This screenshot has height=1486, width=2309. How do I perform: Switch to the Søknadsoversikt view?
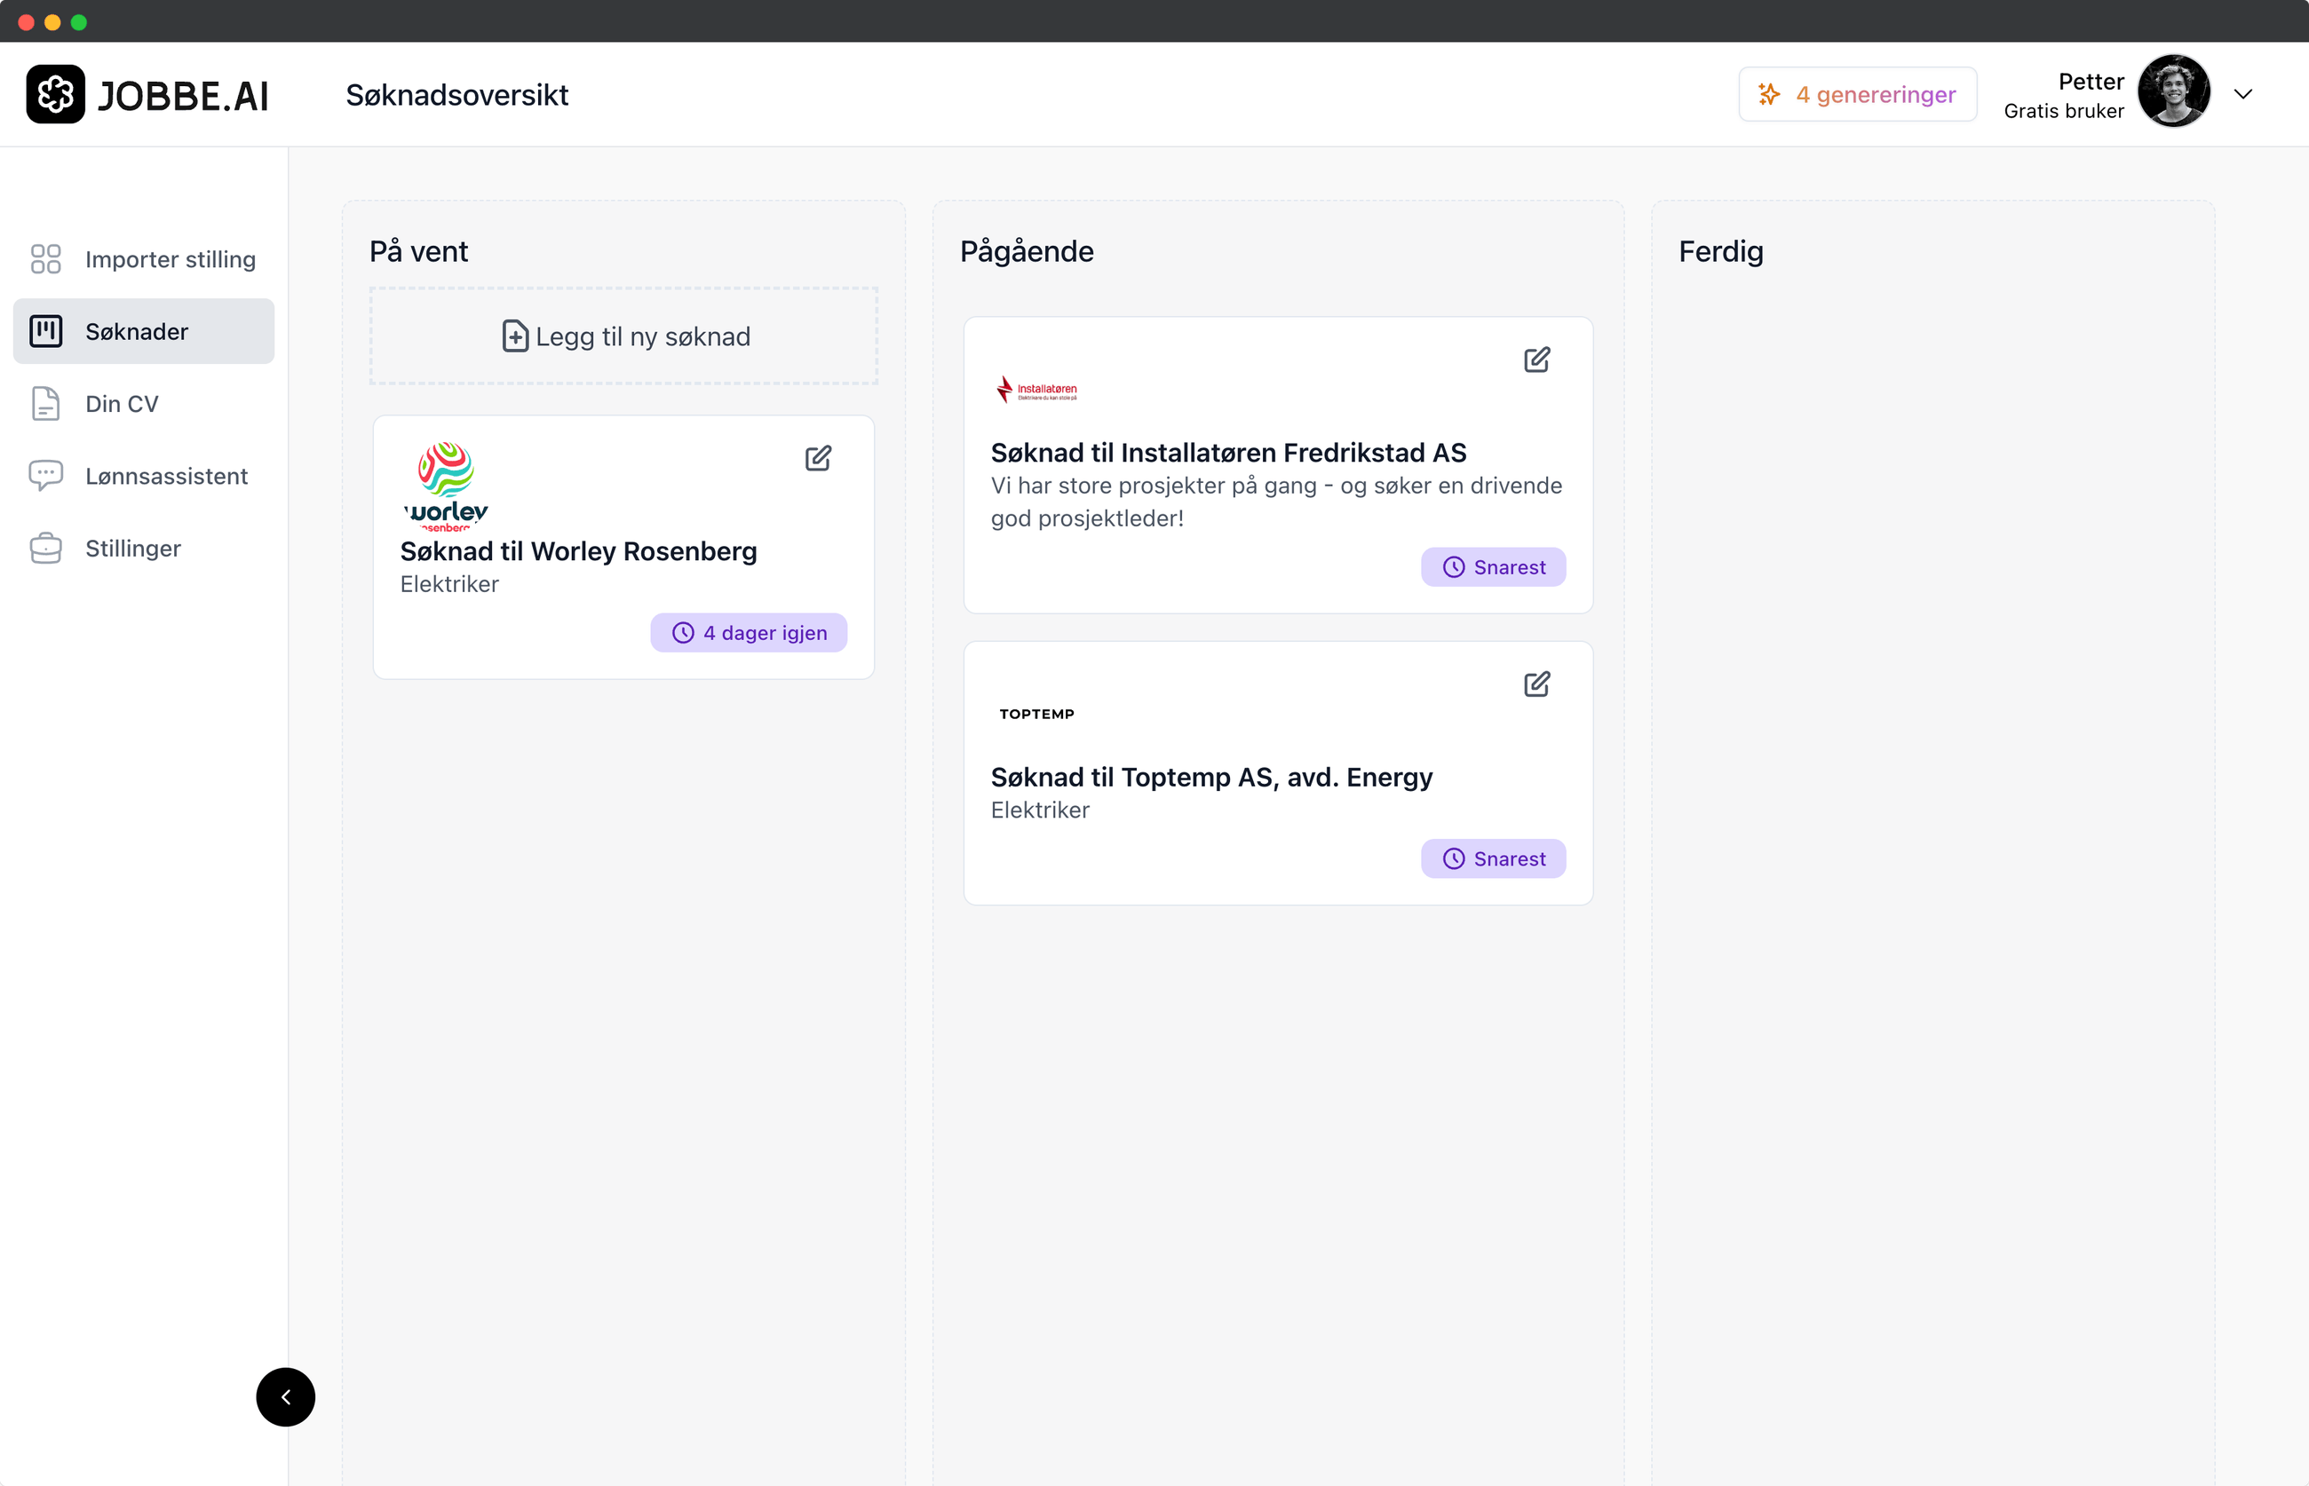(456, 93)
